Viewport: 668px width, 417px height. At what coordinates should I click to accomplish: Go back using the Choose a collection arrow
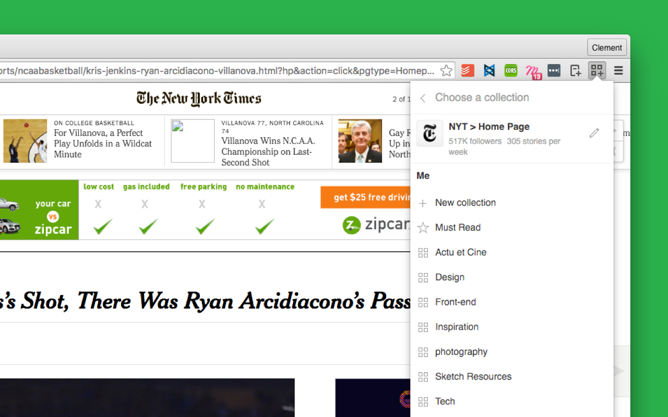point(423,98)
